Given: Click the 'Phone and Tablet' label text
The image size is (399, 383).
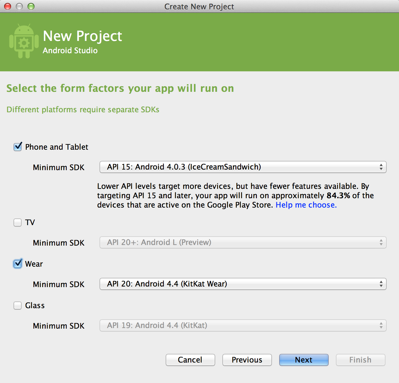Looking at the screenshot, I should point(57,147).
